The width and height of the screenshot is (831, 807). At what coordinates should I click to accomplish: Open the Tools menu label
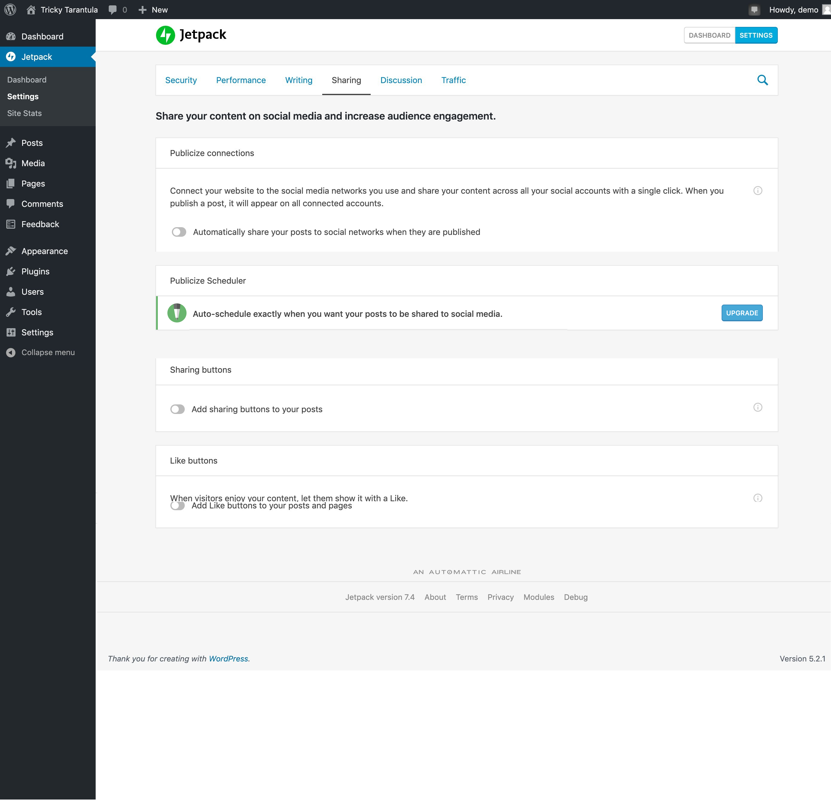point(32,312)
